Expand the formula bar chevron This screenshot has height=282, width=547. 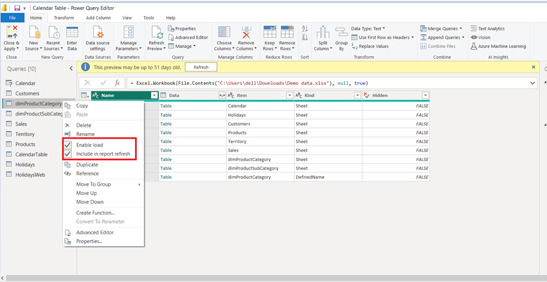pyautogui.click(x=533, y=83)
